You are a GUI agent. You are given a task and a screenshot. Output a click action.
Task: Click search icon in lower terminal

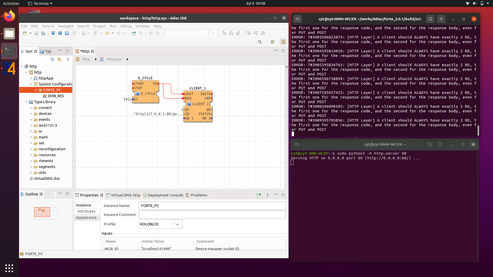click(x=430, y=144)
